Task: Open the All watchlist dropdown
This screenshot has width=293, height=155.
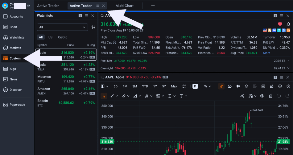Action: 62,27
